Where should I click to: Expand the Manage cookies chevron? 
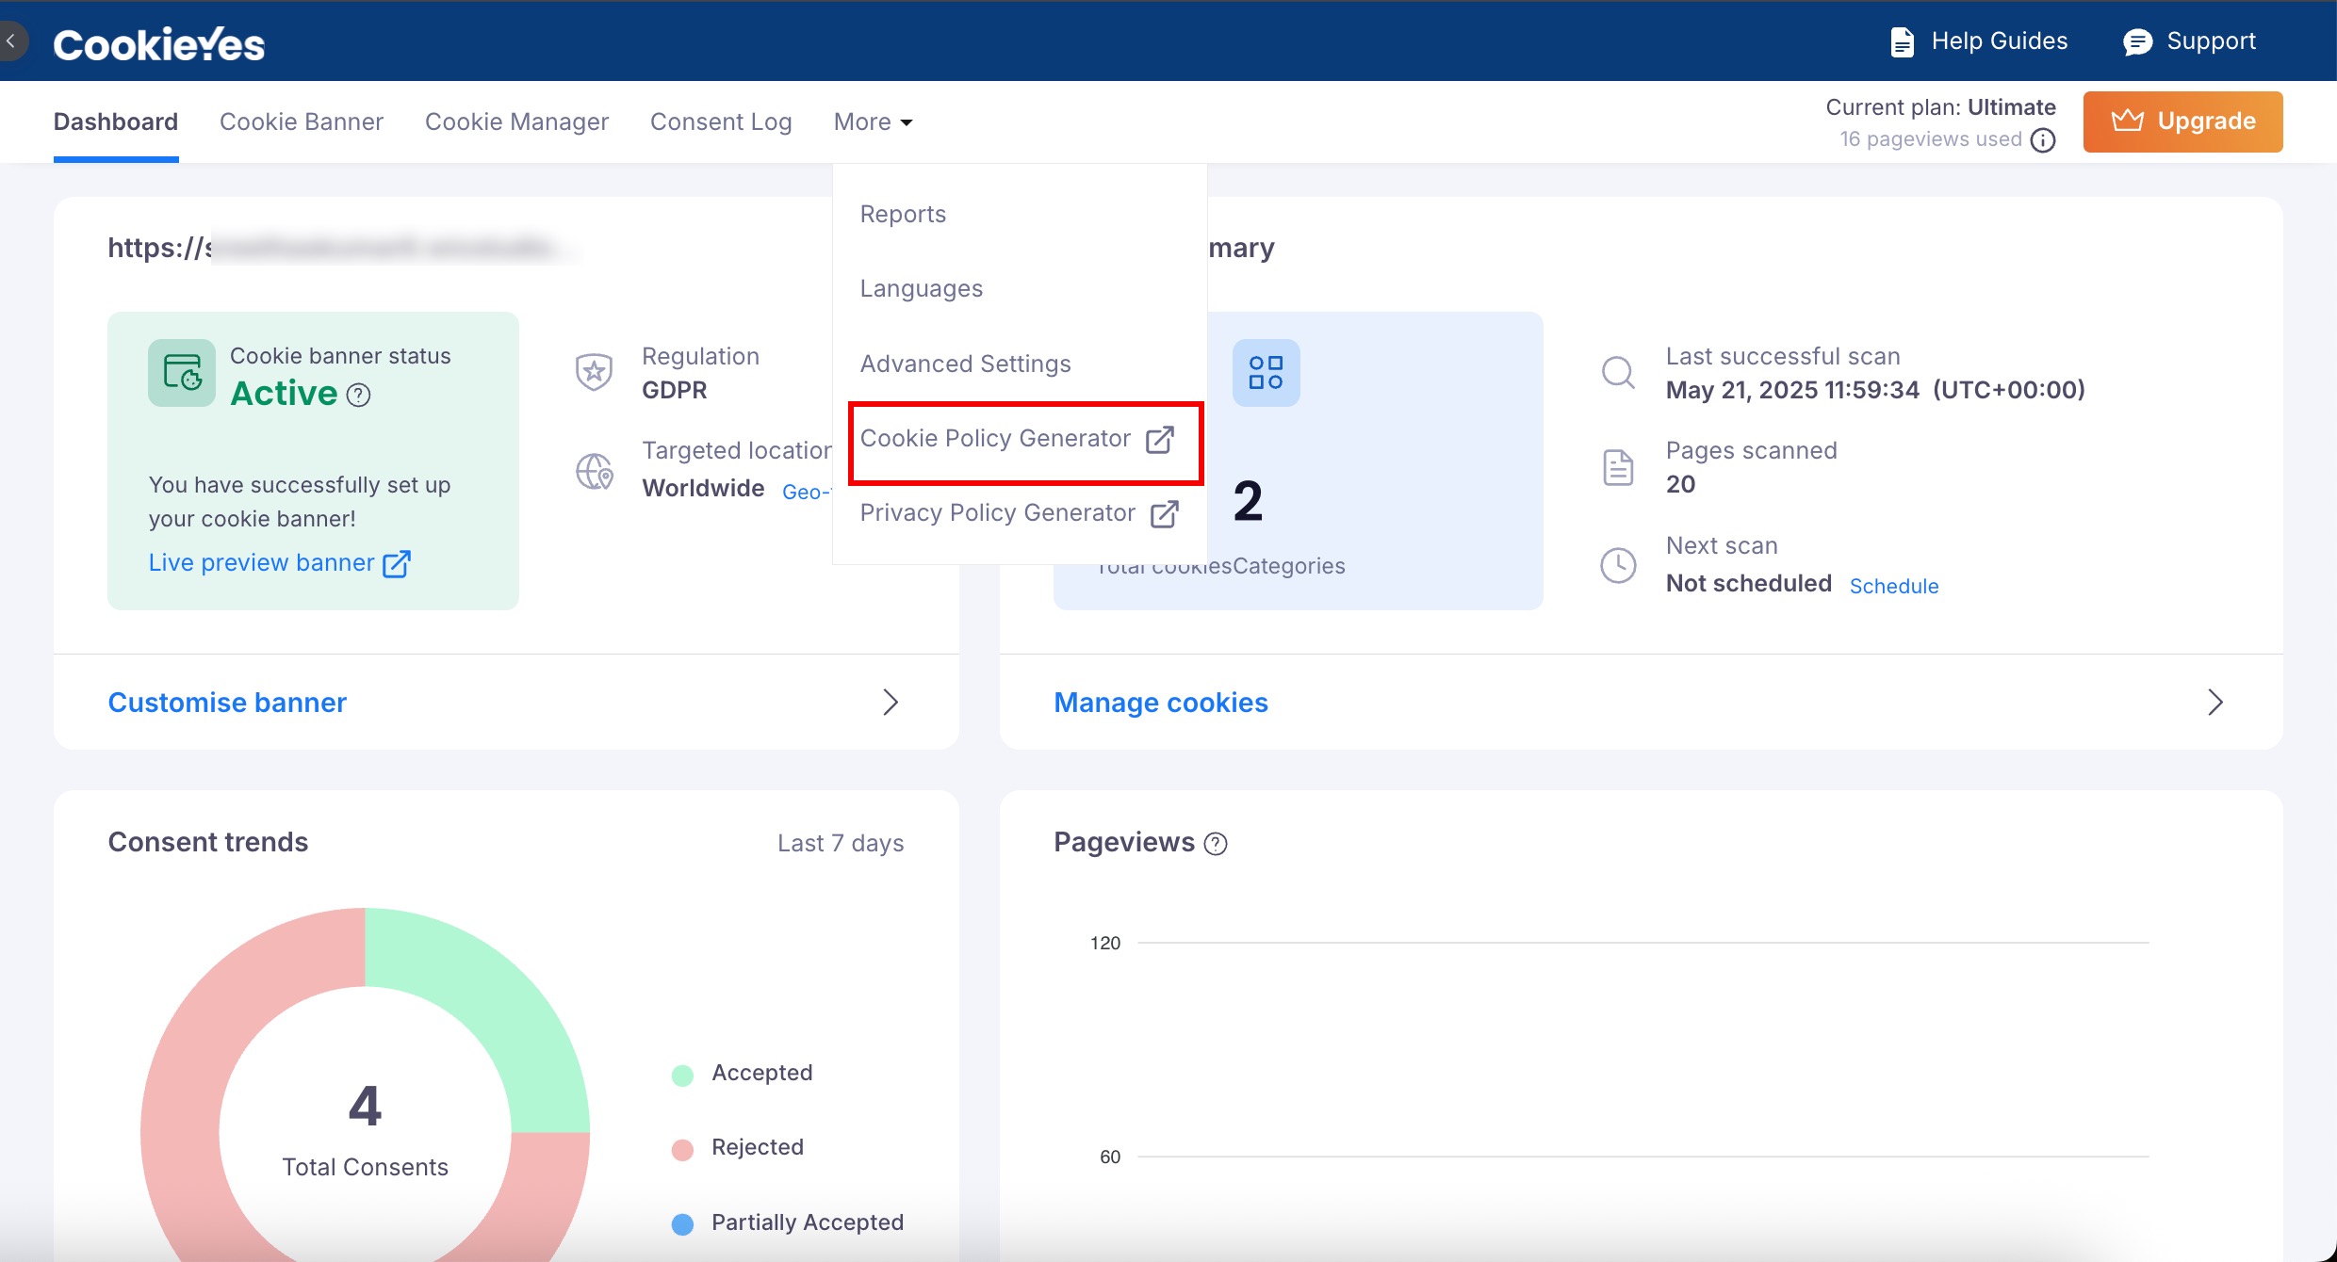(x=2214, y=703)
